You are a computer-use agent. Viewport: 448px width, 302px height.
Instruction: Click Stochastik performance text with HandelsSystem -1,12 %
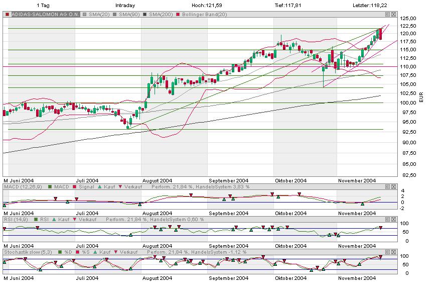click(197, 252)
